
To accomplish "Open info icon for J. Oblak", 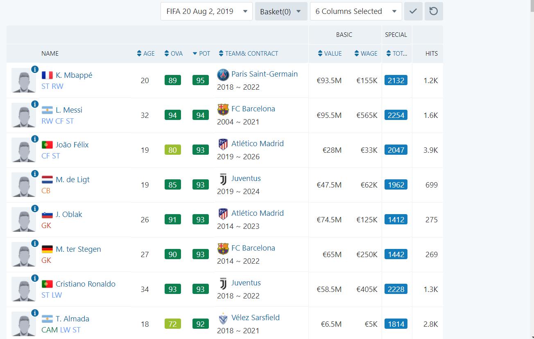I will (x=35, y=208).
